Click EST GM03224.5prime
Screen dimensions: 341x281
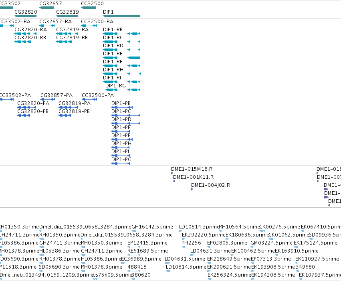pyautogui.click(x=271, y=243)
